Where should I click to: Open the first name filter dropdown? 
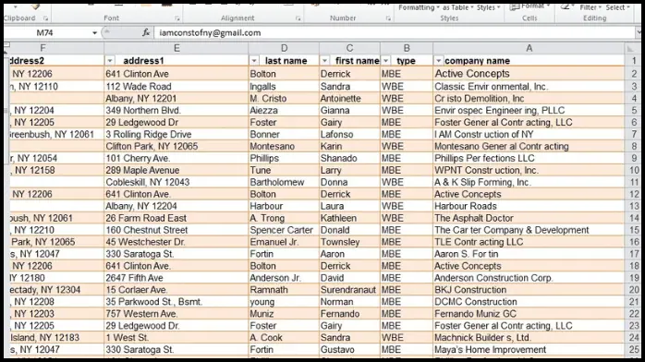tap(324, 61)
